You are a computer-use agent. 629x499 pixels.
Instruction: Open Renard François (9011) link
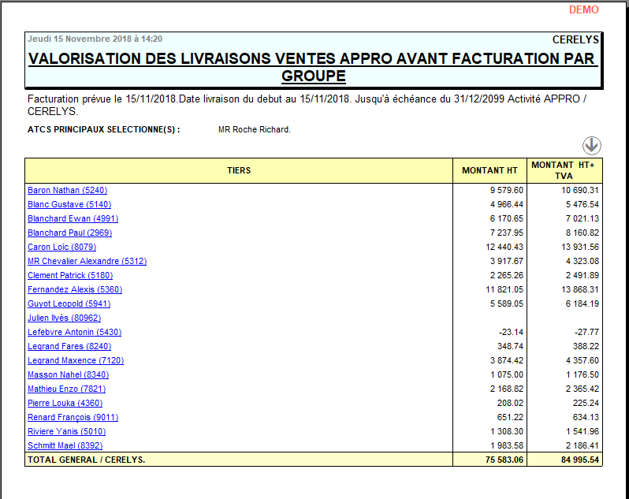[73, 417]
